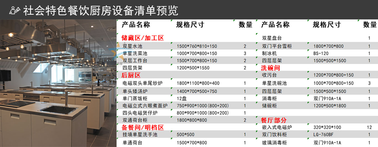Select the 储藏区/加工区 red section heading
The image size is (378, 147).
click(x=143, y=38)
